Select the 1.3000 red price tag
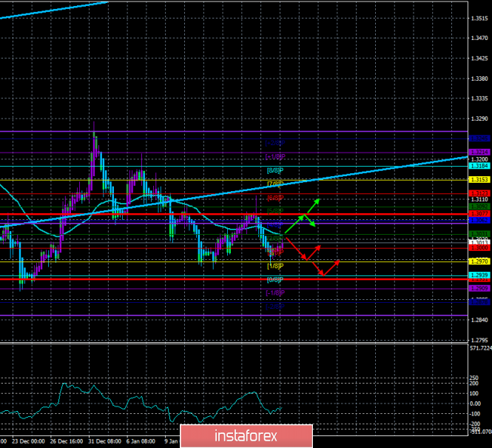The width and height of the screenshot is (492, 448). click(x=479, y=248)
